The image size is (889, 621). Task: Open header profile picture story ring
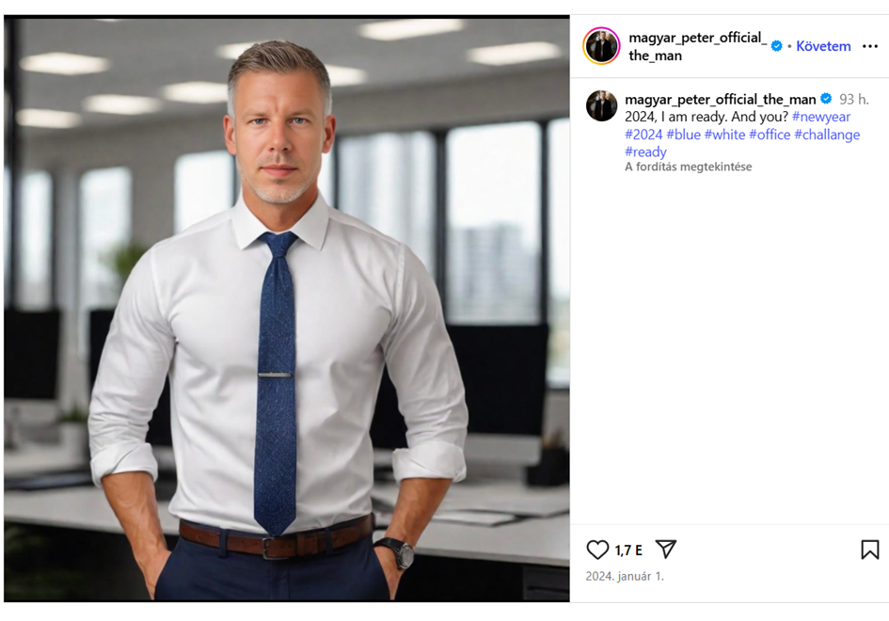(601, 46)
